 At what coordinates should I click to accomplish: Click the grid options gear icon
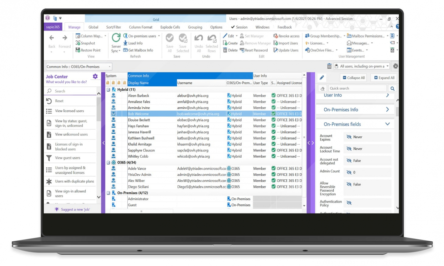coord(395,66)
